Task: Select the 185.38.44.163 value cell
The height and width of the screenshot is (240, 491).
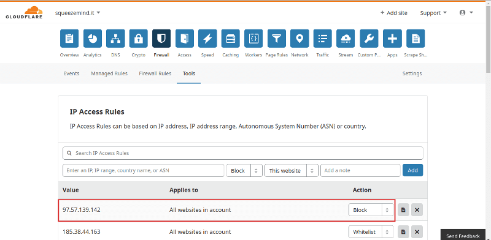Action: click(x=82, y=232)
